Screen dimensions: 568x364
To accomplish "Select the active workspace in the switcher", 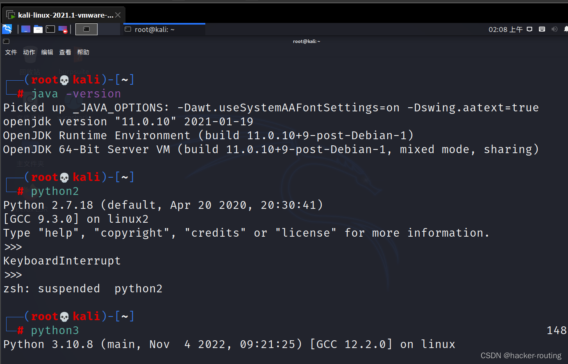I will (86, 29).
